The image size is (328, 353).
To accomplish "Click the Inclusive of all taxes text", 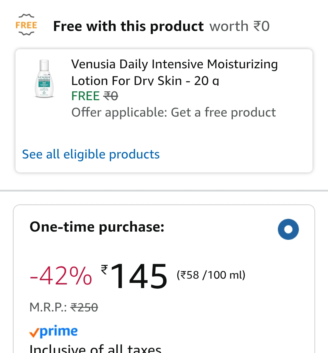I will (95, 348).
